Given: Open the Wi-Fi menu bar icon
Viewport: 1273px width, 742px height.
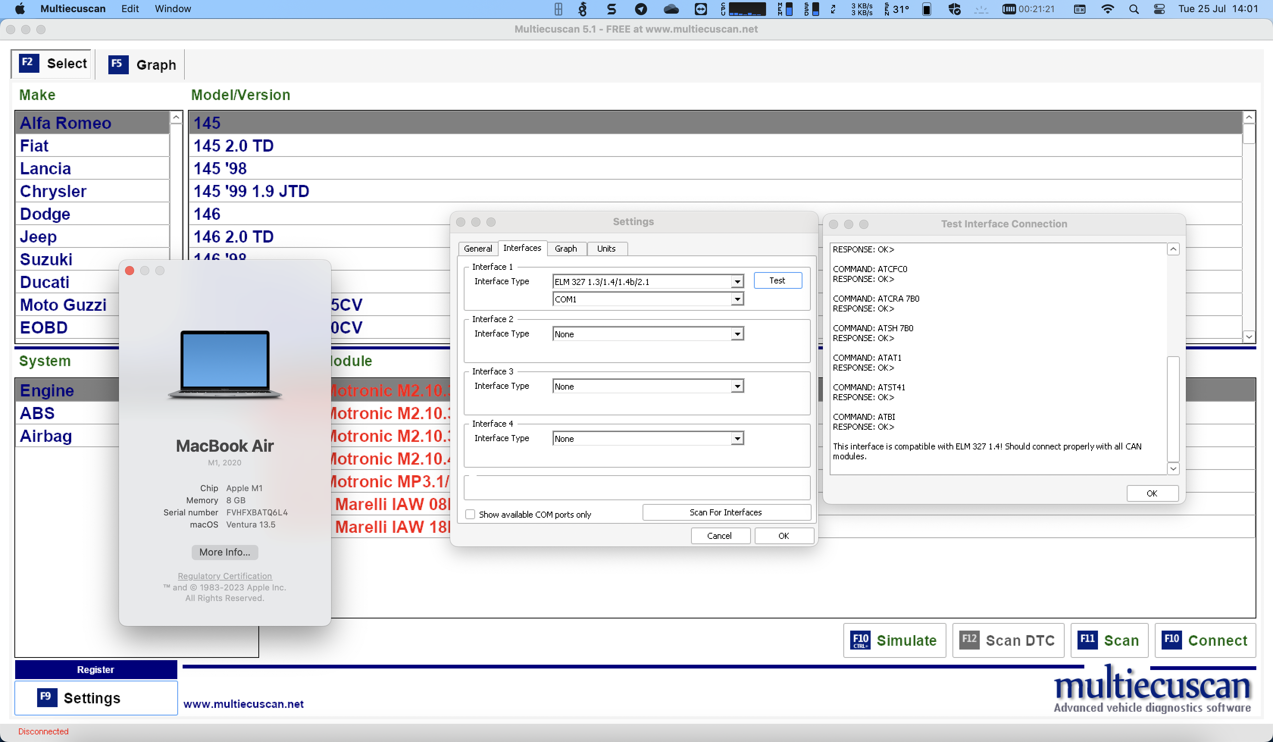Looking at the screenshot, I should coord(1107,9).
